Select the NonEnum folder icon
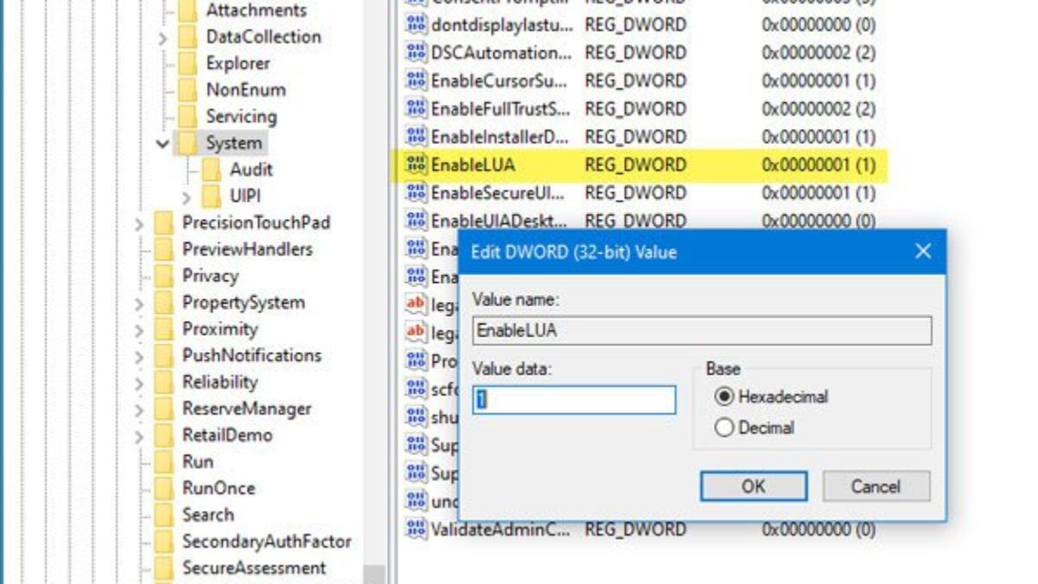The width and height of the screenshot is (1038, 584). coord(187,90)
